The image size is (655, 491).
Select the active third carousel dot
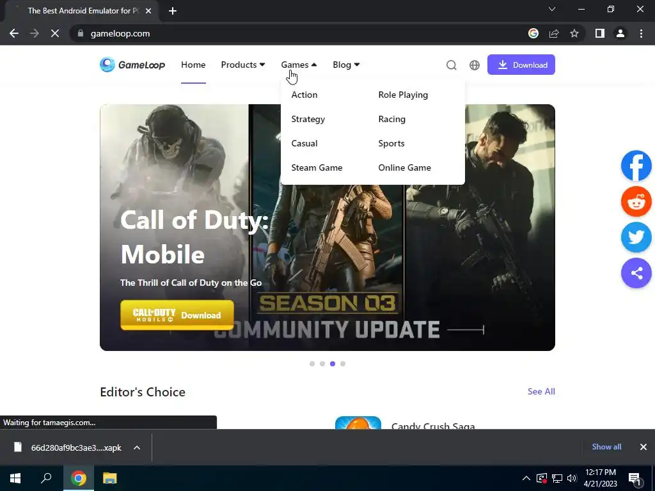pyautogui.click(x=333, y=364)
